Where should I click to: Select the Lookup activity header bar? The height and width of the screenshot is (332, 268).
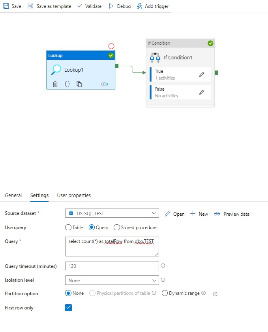pos(81,55)
